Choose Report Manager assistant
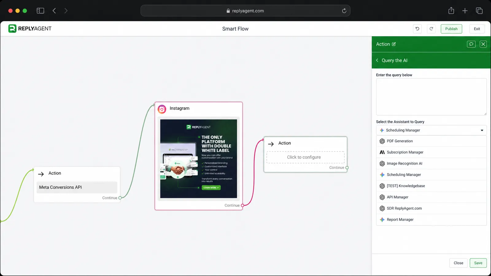 pyautogui.click(x=431, y=220)
